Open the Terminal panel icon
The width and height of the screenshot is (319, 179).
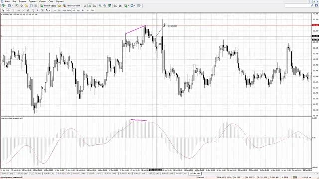31,6
